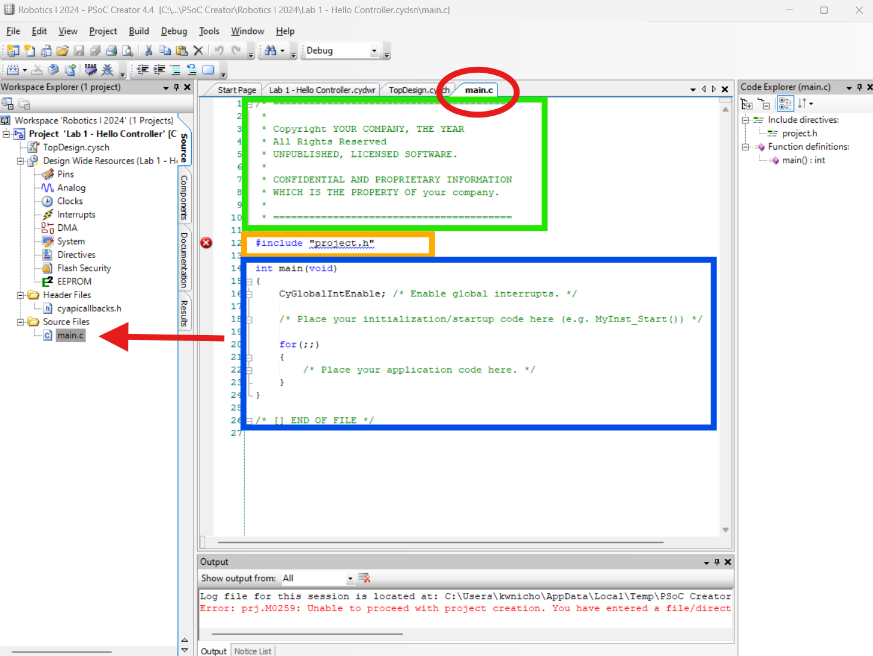Open the Project menu

pyautogui.click(x=103, y=31)
